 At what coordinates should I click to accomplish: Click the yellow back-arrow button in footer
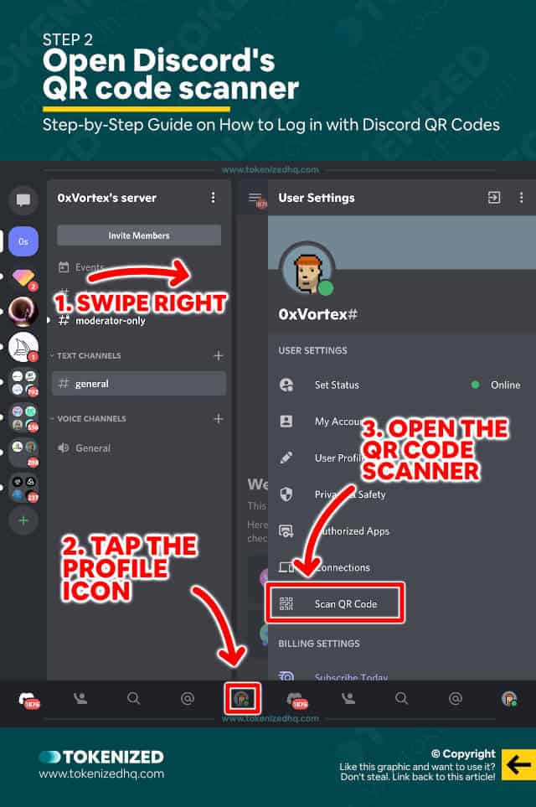pos(518,765)
